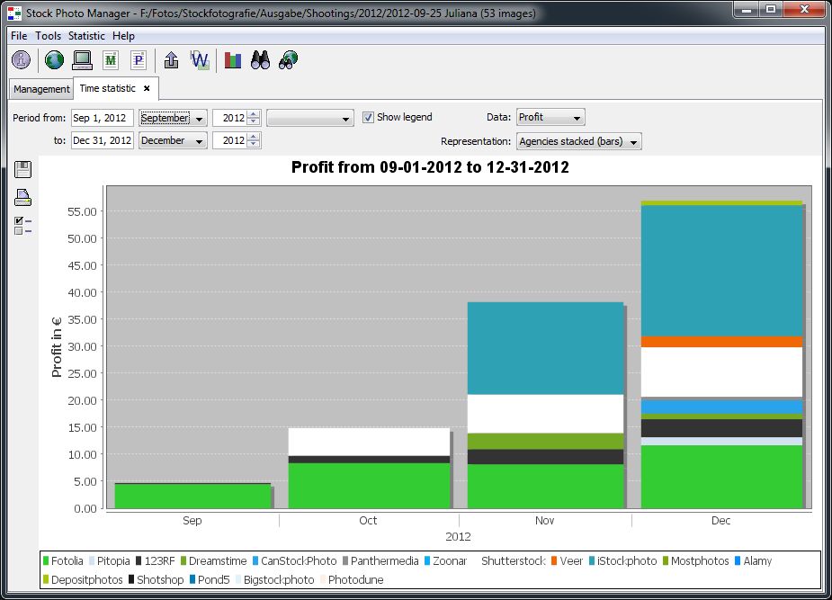Save chart with floppy disk icon

click(22, 170)
